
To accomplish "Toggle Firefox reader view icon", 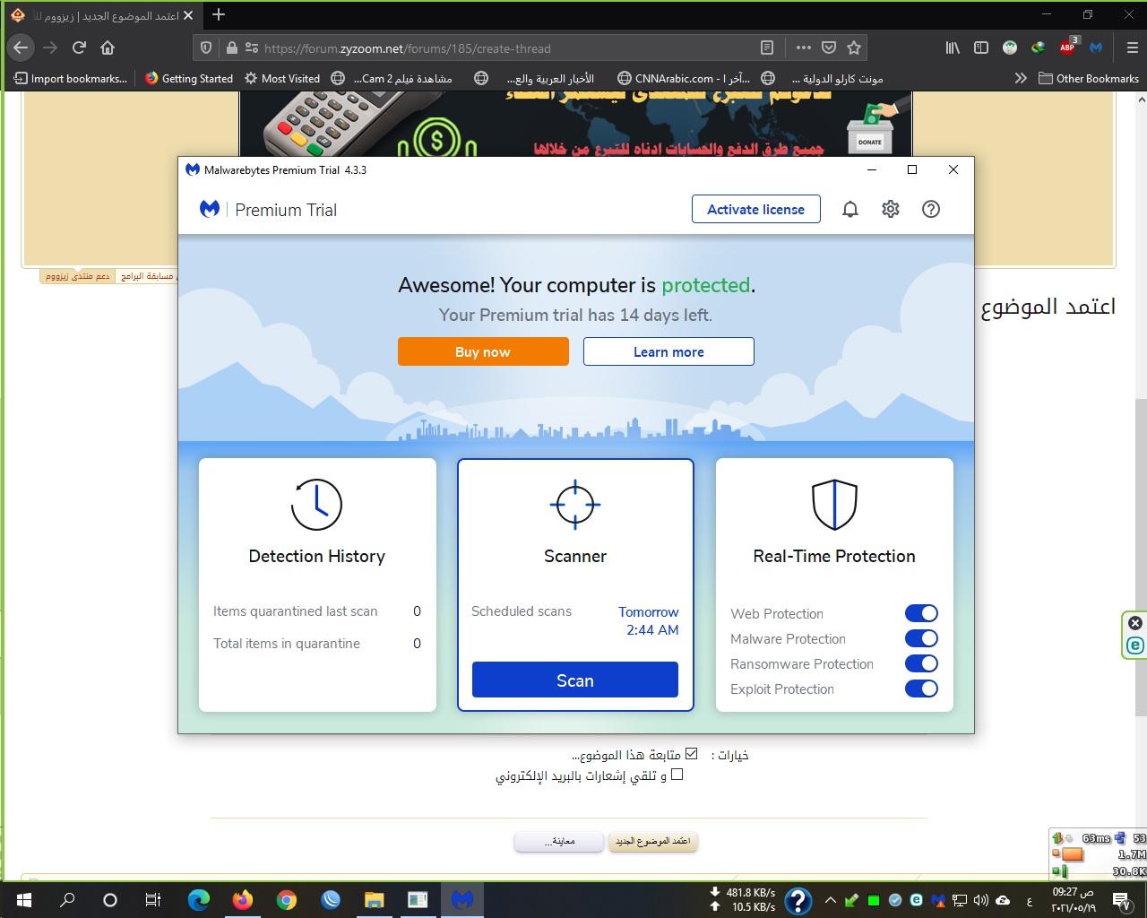I will coord(767,48).
